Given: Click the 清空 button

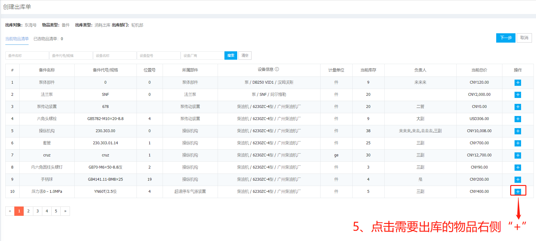Looking at the screenshot, I should tap(245, 55).
